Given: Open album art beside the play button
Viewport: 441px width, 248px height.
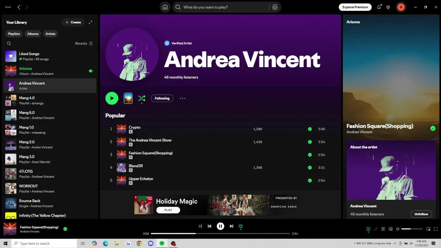Looking at the screenshot, I should [x=128, y=98].
